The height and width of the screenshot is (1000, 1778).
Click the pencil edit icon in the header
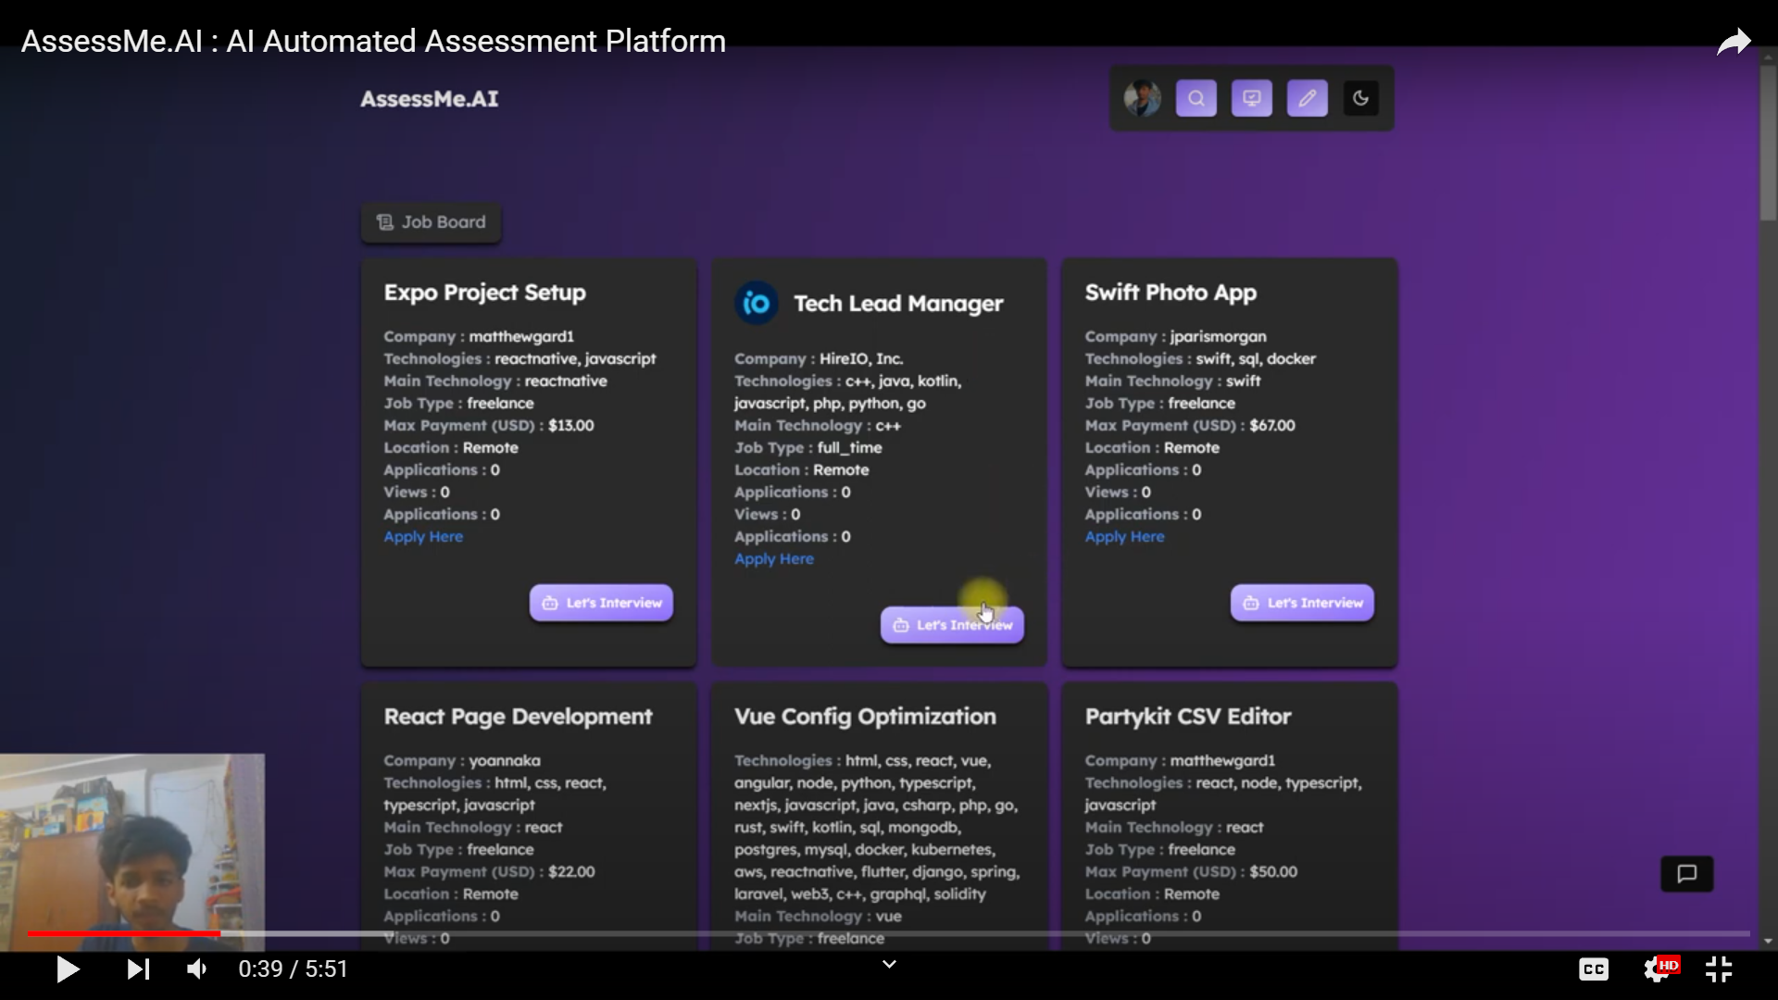coord(1307,98)
